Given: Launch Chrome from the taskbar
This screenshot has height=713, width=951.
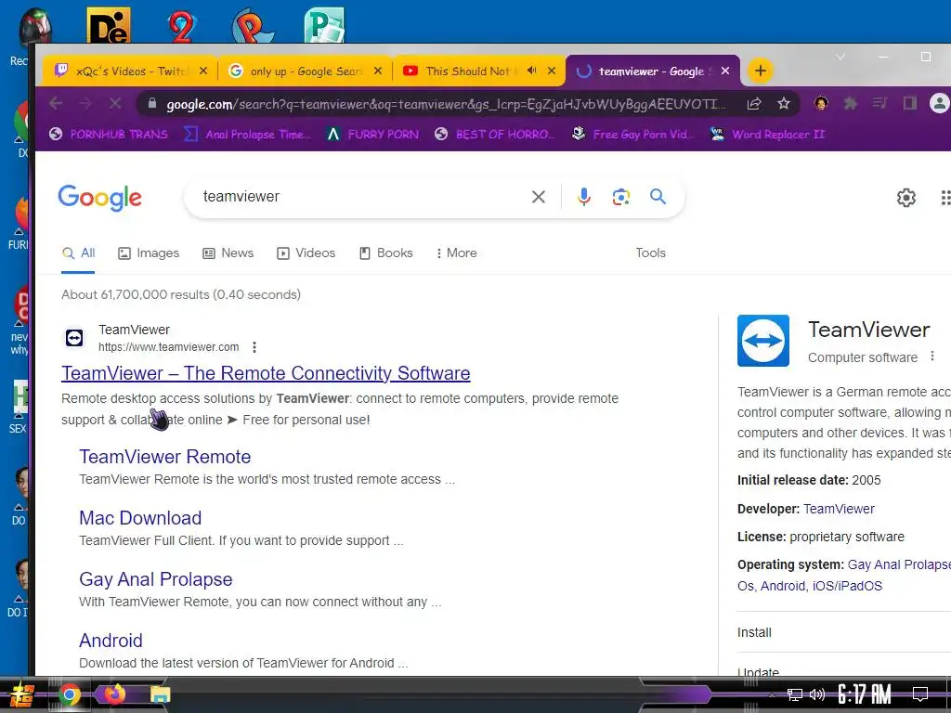Looking at the screenshot, I should (x=69, y=694).
